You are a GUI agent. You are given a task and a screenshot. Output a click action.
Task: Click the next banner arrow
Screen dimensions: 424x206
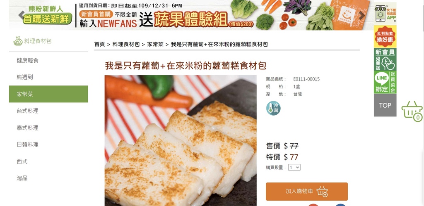361,15
